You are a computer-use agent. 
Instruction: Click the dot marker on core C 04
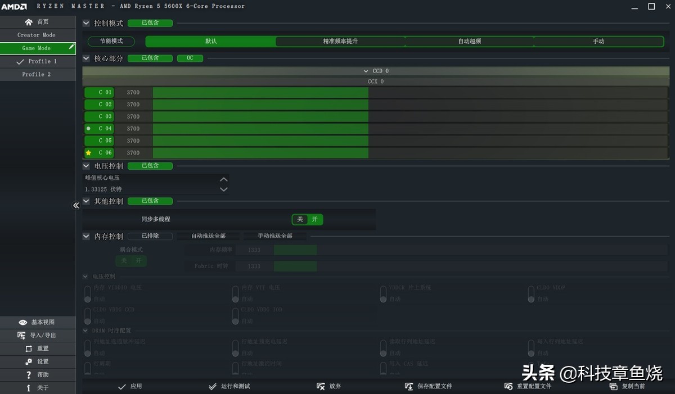[88, 129]
